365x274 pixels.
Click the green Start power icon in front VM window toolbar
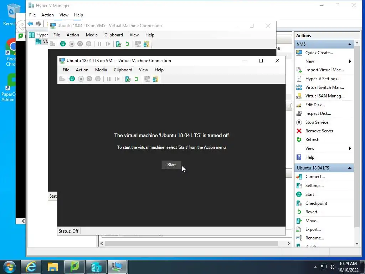click(x=72, y=79)
